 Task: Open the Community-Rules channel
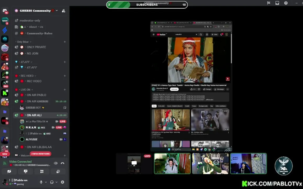tap(40, 33)
